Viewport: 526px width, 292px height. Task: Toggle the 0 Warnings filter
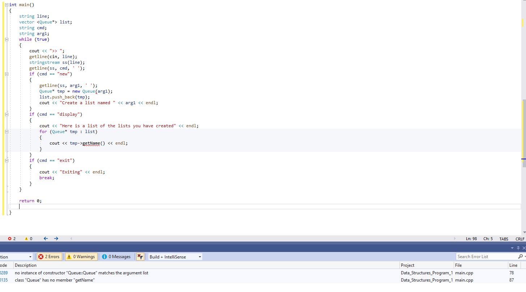[81, 257]
